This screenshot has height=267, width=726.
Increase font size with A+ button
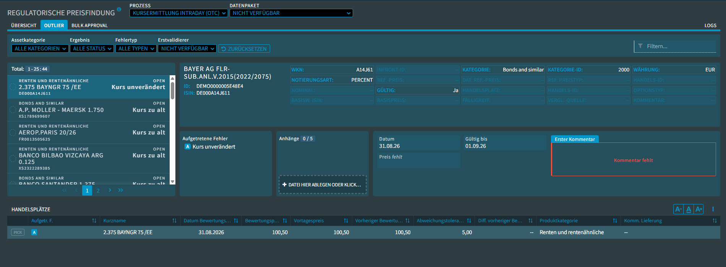(699, 209)
